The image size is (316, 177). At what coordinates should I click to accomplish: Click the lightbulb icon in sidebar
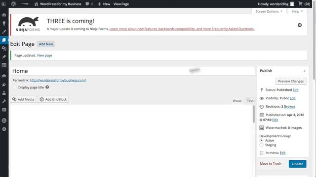[4, 23]
